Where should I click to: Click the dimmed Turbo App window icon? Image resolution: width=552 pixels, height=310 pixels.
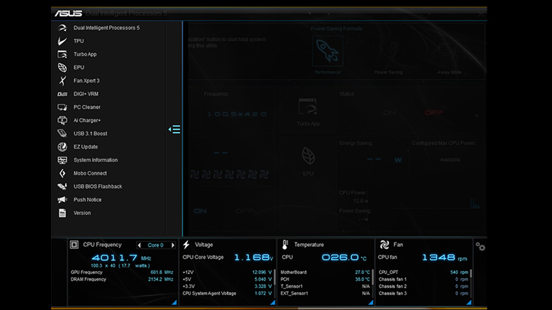click(308, 106)
